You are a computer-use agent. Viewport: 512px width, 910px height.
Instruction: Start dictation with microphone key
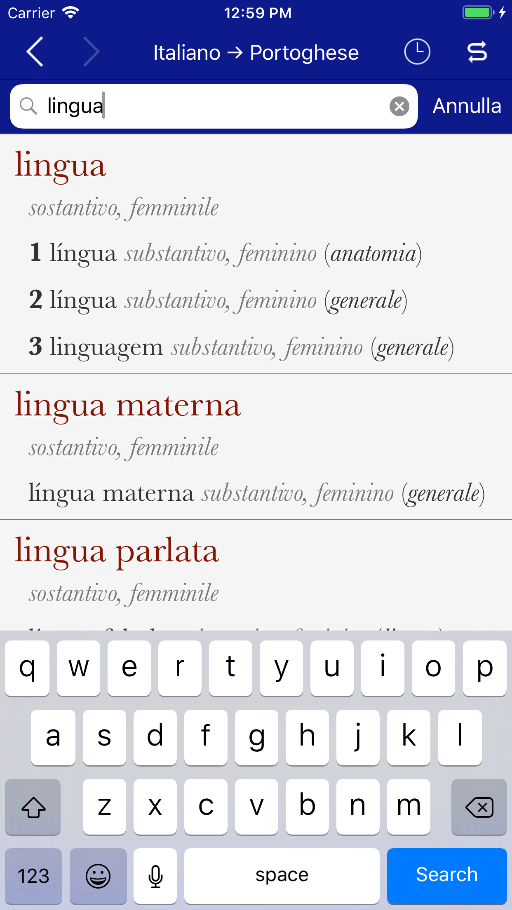(x=155, y=875)
